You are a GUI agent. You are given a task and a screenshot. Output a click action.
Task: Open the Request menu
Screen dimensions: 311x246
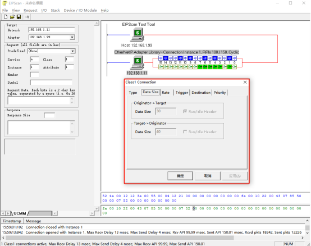pos(30,10)
